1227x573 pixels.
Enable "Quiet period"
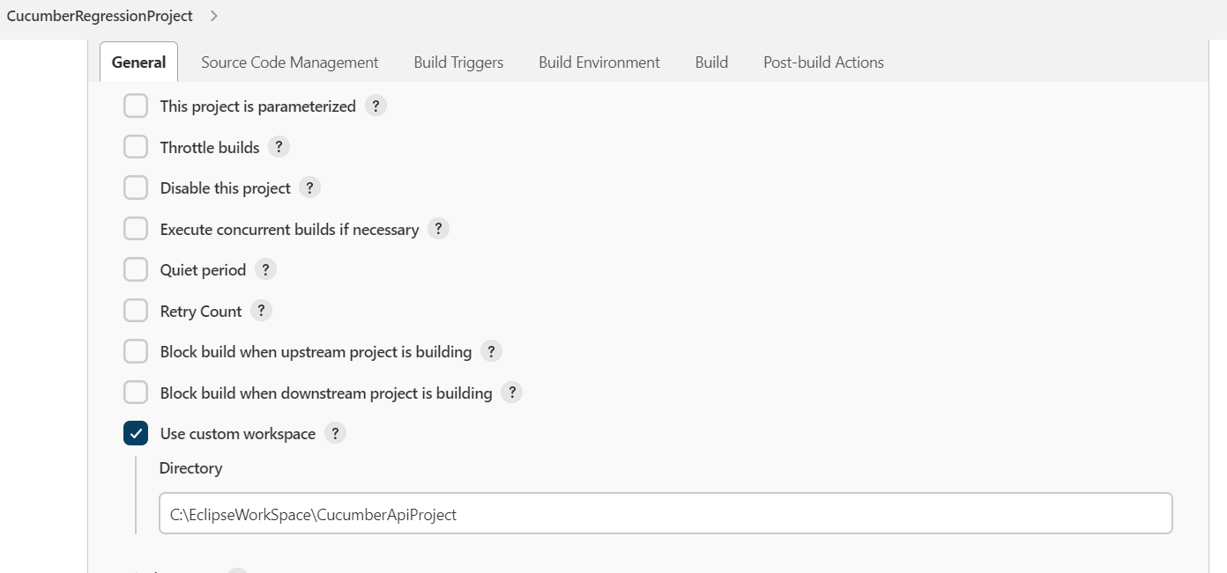136,268
